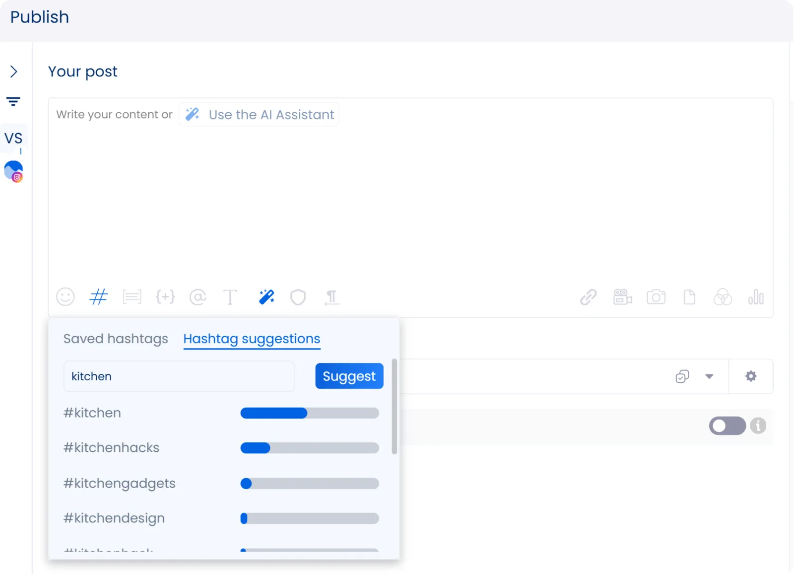This screenshot has width=794, height=575.
Task: Add a photo with camera icon
Action: point(656,297)
